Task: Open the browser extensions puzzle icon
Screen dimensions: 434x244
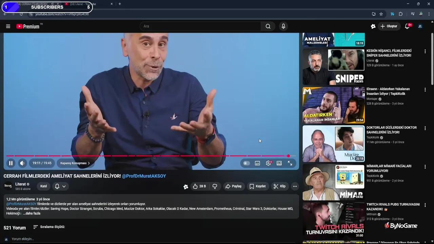Action: click(x=400, y=14)
